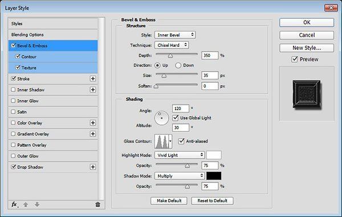The height and width of the screenshot is (217, 342).
Task: Delete effect using the trash icon
Action: (97, 204)
